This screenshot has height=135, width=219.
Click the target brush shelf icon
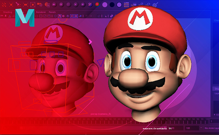point(155,5)
